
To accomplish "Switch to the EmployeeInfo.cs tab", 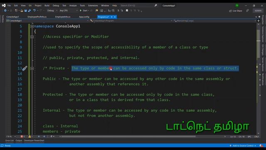I will [63, 17].
